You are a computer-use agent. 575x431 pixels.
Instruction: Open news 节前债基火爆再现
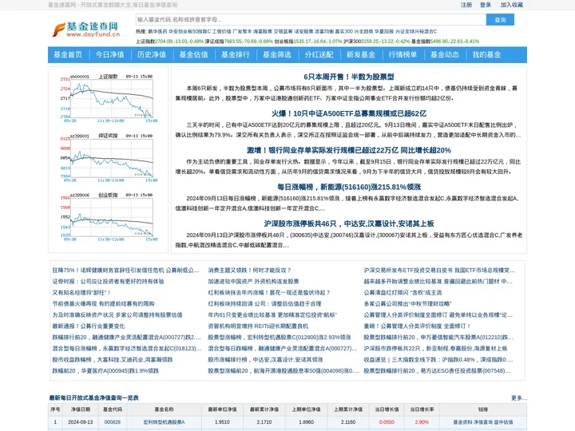point(103,304)
